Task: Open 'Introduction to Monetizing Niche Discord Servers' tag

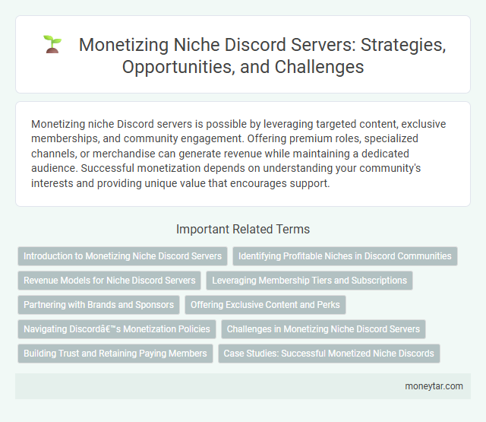Action: click(122, 256)
